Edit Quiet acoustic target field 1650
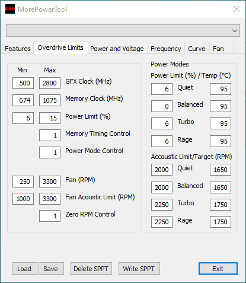Screen dimensions: 246x283 221,170
